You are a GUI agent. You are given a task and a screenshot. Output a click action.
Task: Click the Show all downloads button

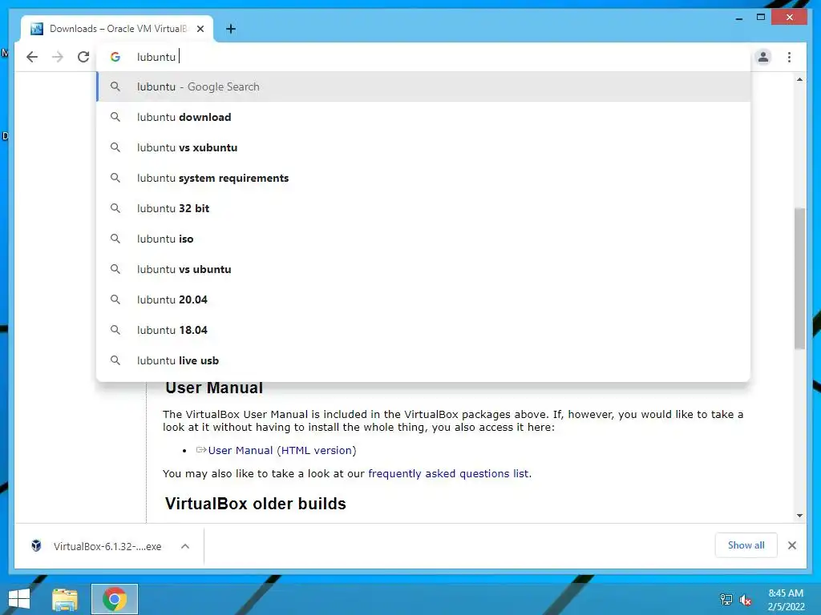(x=746, y=545)
